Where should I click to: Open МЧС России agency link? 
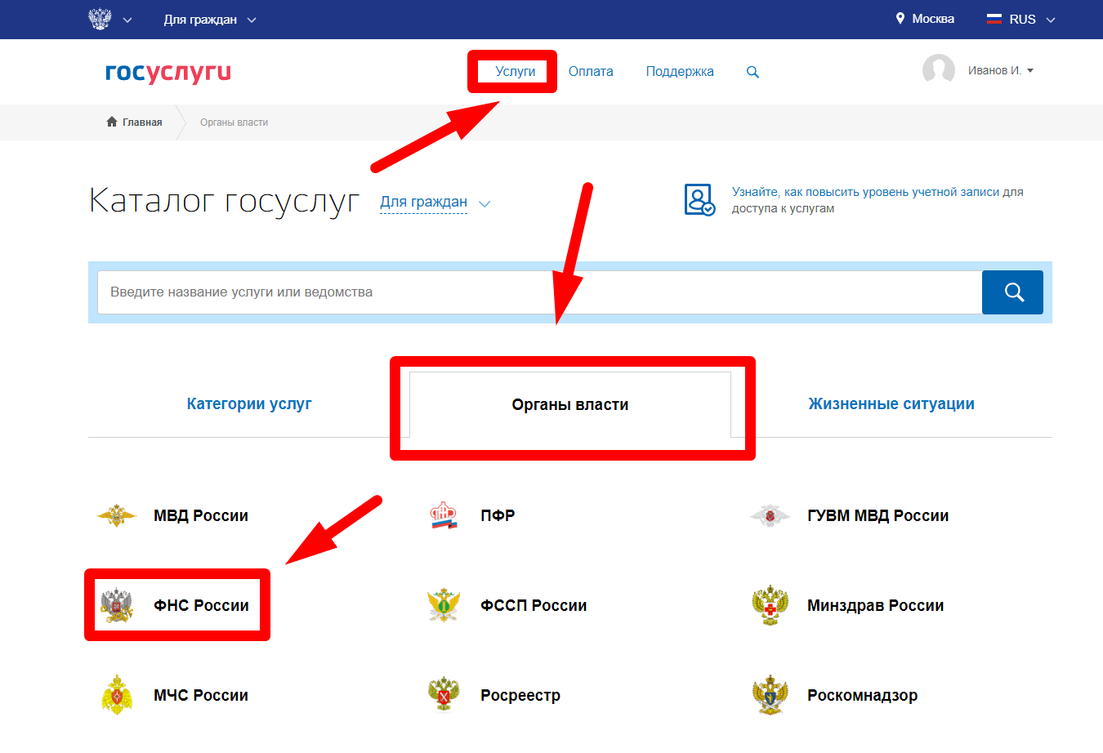coord(201,695)
